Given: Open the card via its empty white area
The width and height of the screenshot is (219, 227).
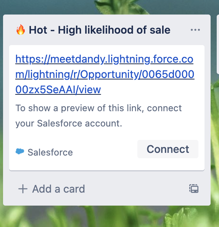Looking at the screenshot, I should point(101,164).
